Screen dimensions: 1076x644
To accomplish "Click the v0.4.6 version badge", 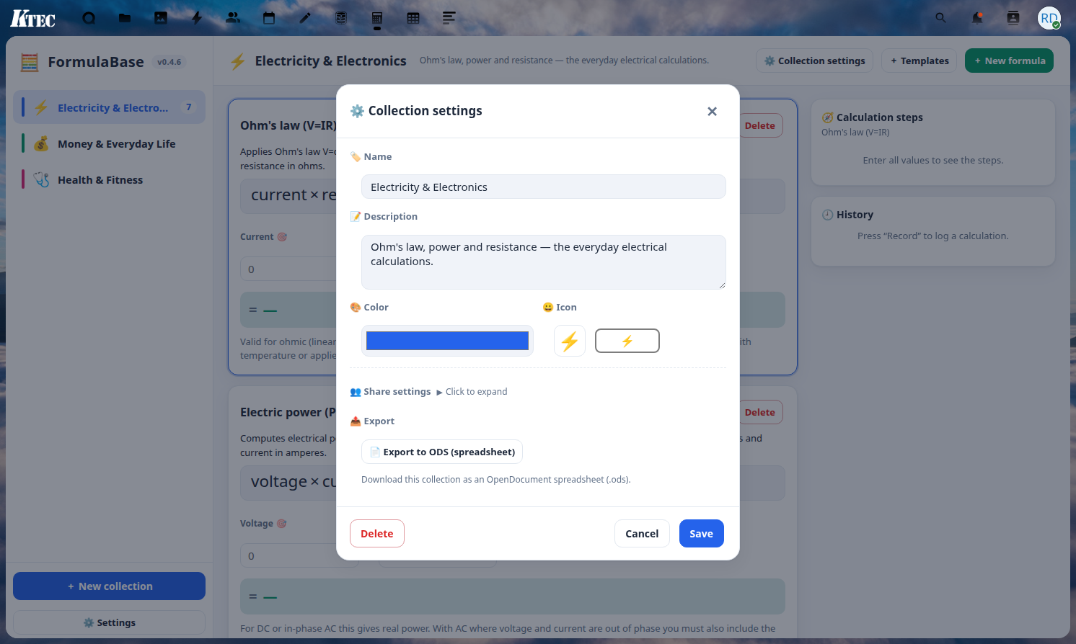I will coord(169,62).
